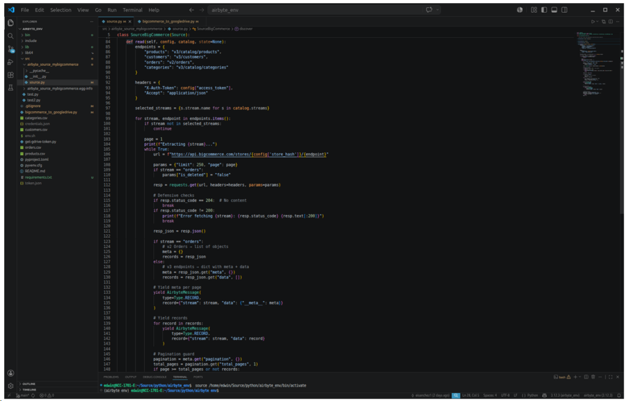Expand the Outline section
Screen dimensions: 625x401
(57, 384)
